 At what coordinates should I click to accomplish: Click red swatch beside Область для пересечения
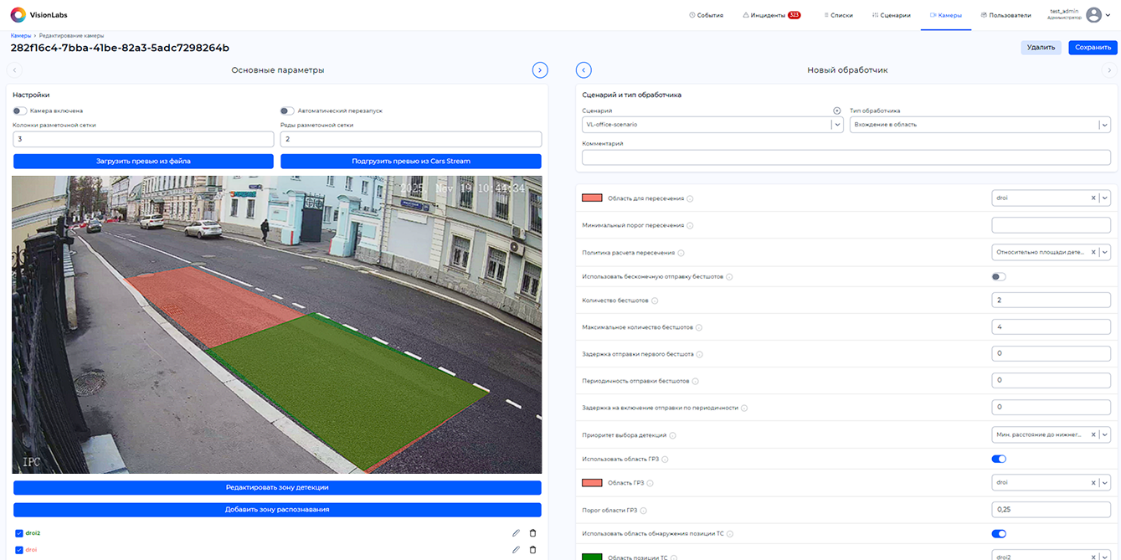(x=592, y=198)
